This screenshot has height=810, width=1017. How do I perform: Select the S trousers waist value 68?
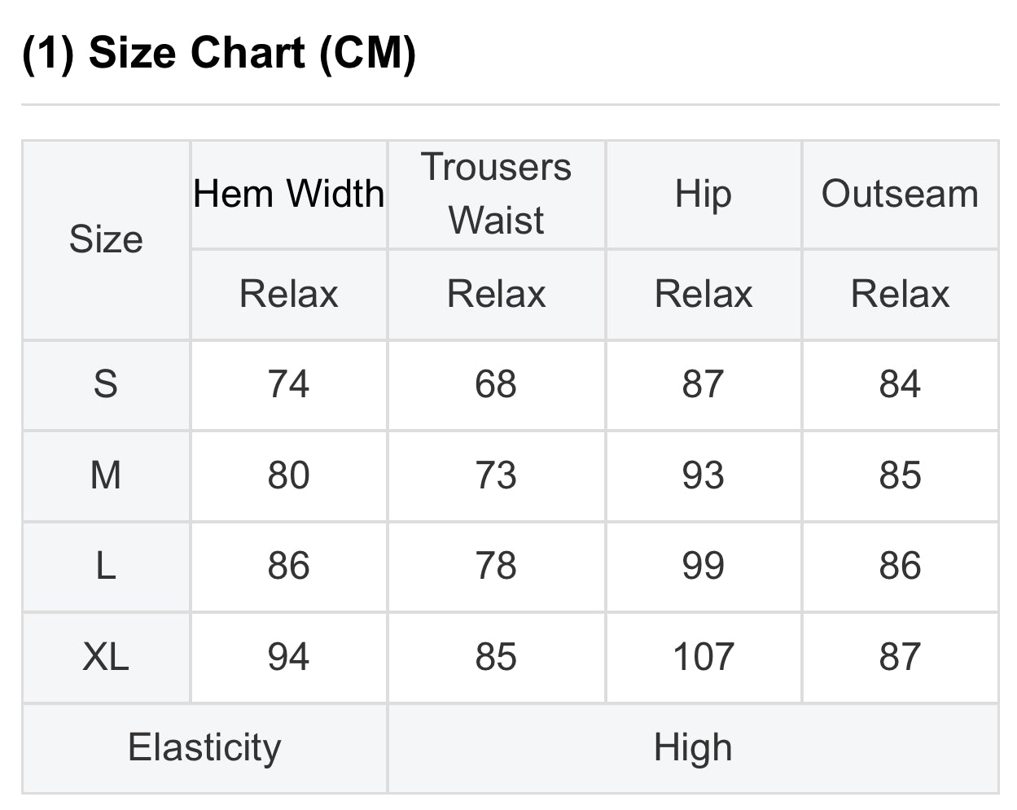coord(496,384)
